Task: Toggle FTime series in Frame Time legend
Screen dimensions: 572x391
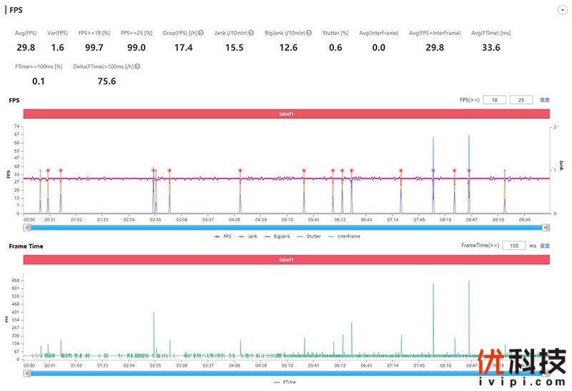Action: tap(286, 382)
